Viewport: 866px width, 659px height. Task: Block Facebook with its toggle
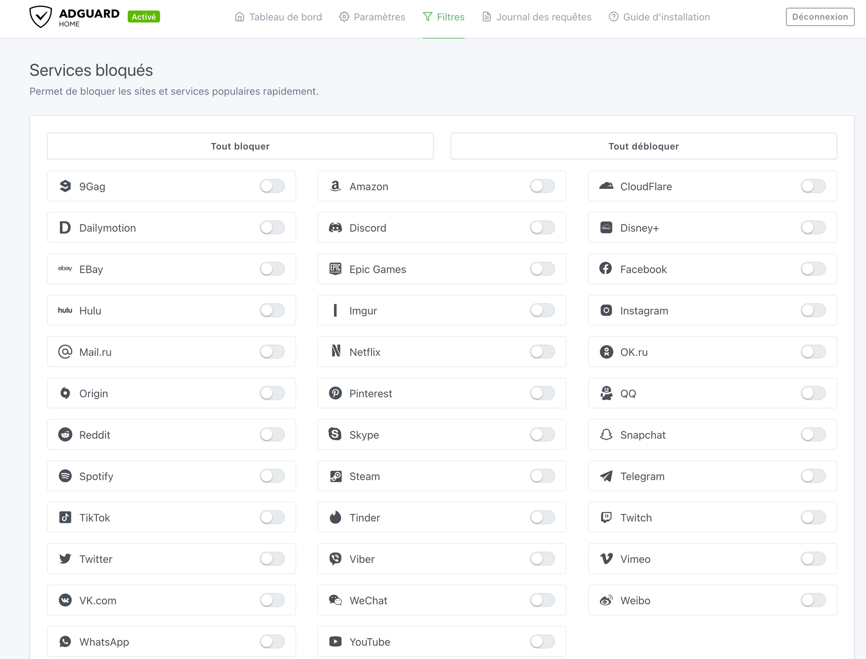[813, 269]
